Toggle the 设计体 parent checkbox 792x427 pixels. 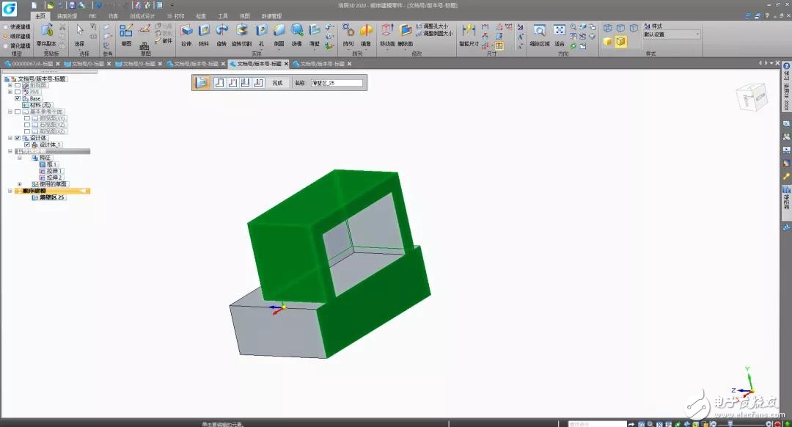18,138
